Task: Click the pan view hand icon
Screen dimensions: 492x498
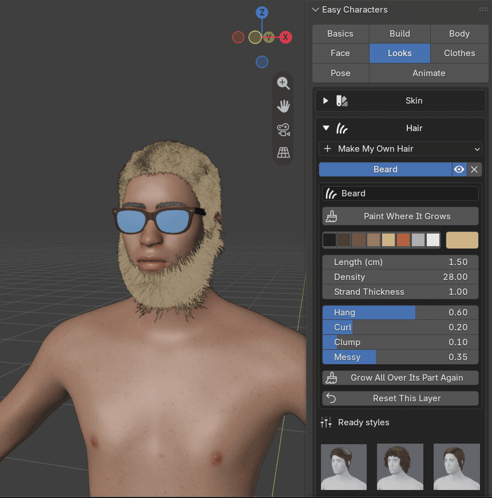Action: tap(283, 107)
